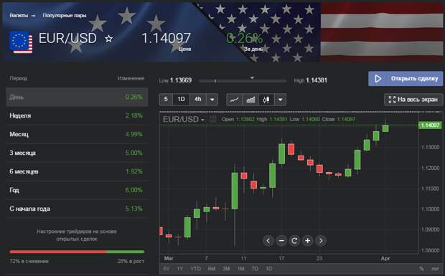Toggle percent scale on the chart
Screen dimensions: 445x276
click(422, 268)
